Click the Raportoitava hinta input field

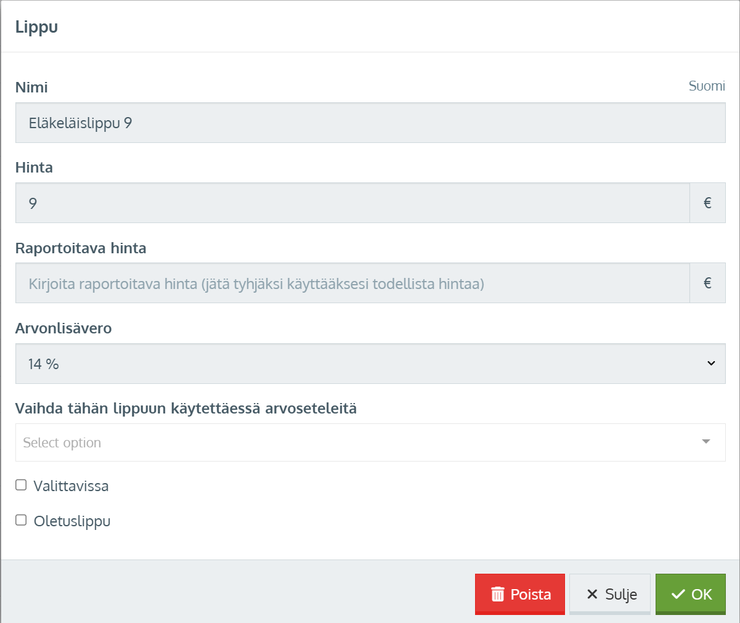(x=352, y=283)
